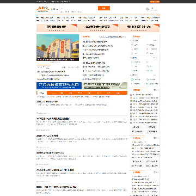The height and width of the screenshot is (196, 196).
Task: Open the first bold headline in the center news column
Action: pyautogui.click(x=95, y=42)
